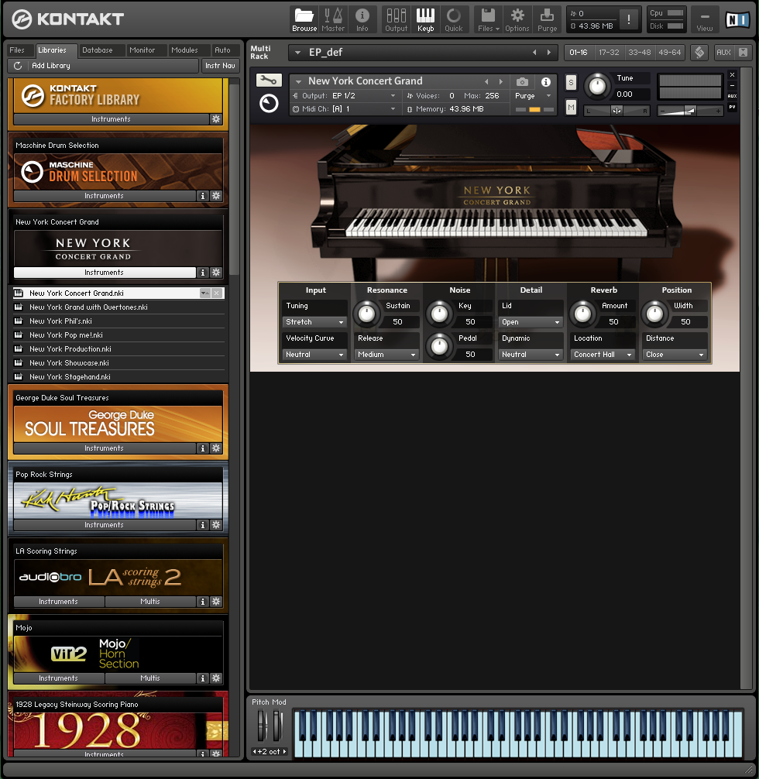
Task: Open the instrument edit wrench icon
Action: (269, 80)
